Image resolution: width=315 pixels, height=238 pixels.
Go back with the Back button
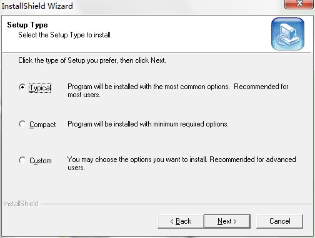[x=181, y=221]
